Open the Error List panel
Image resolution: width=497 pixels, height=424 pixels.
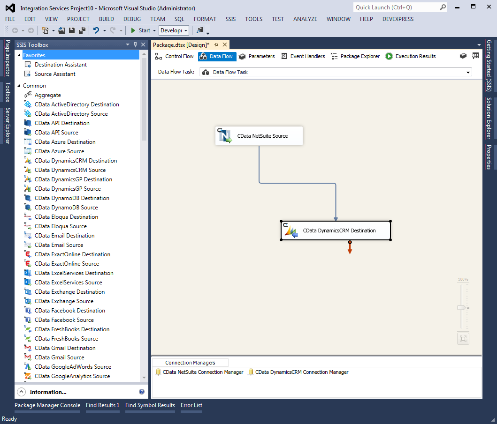pos(191,405)
